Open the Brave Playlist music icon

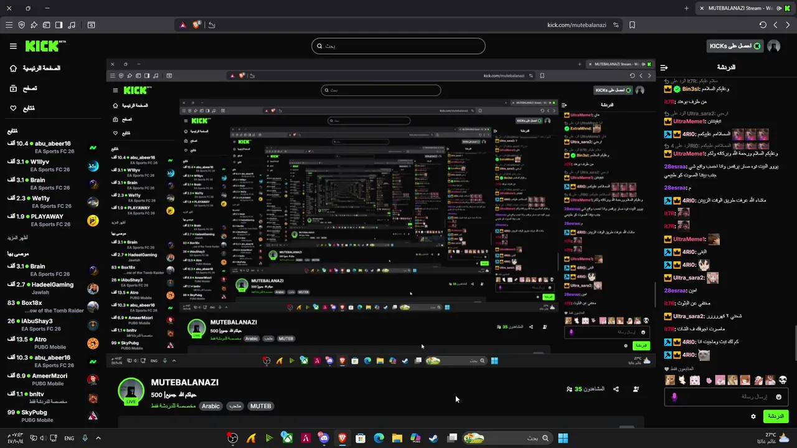pos(72,25)
